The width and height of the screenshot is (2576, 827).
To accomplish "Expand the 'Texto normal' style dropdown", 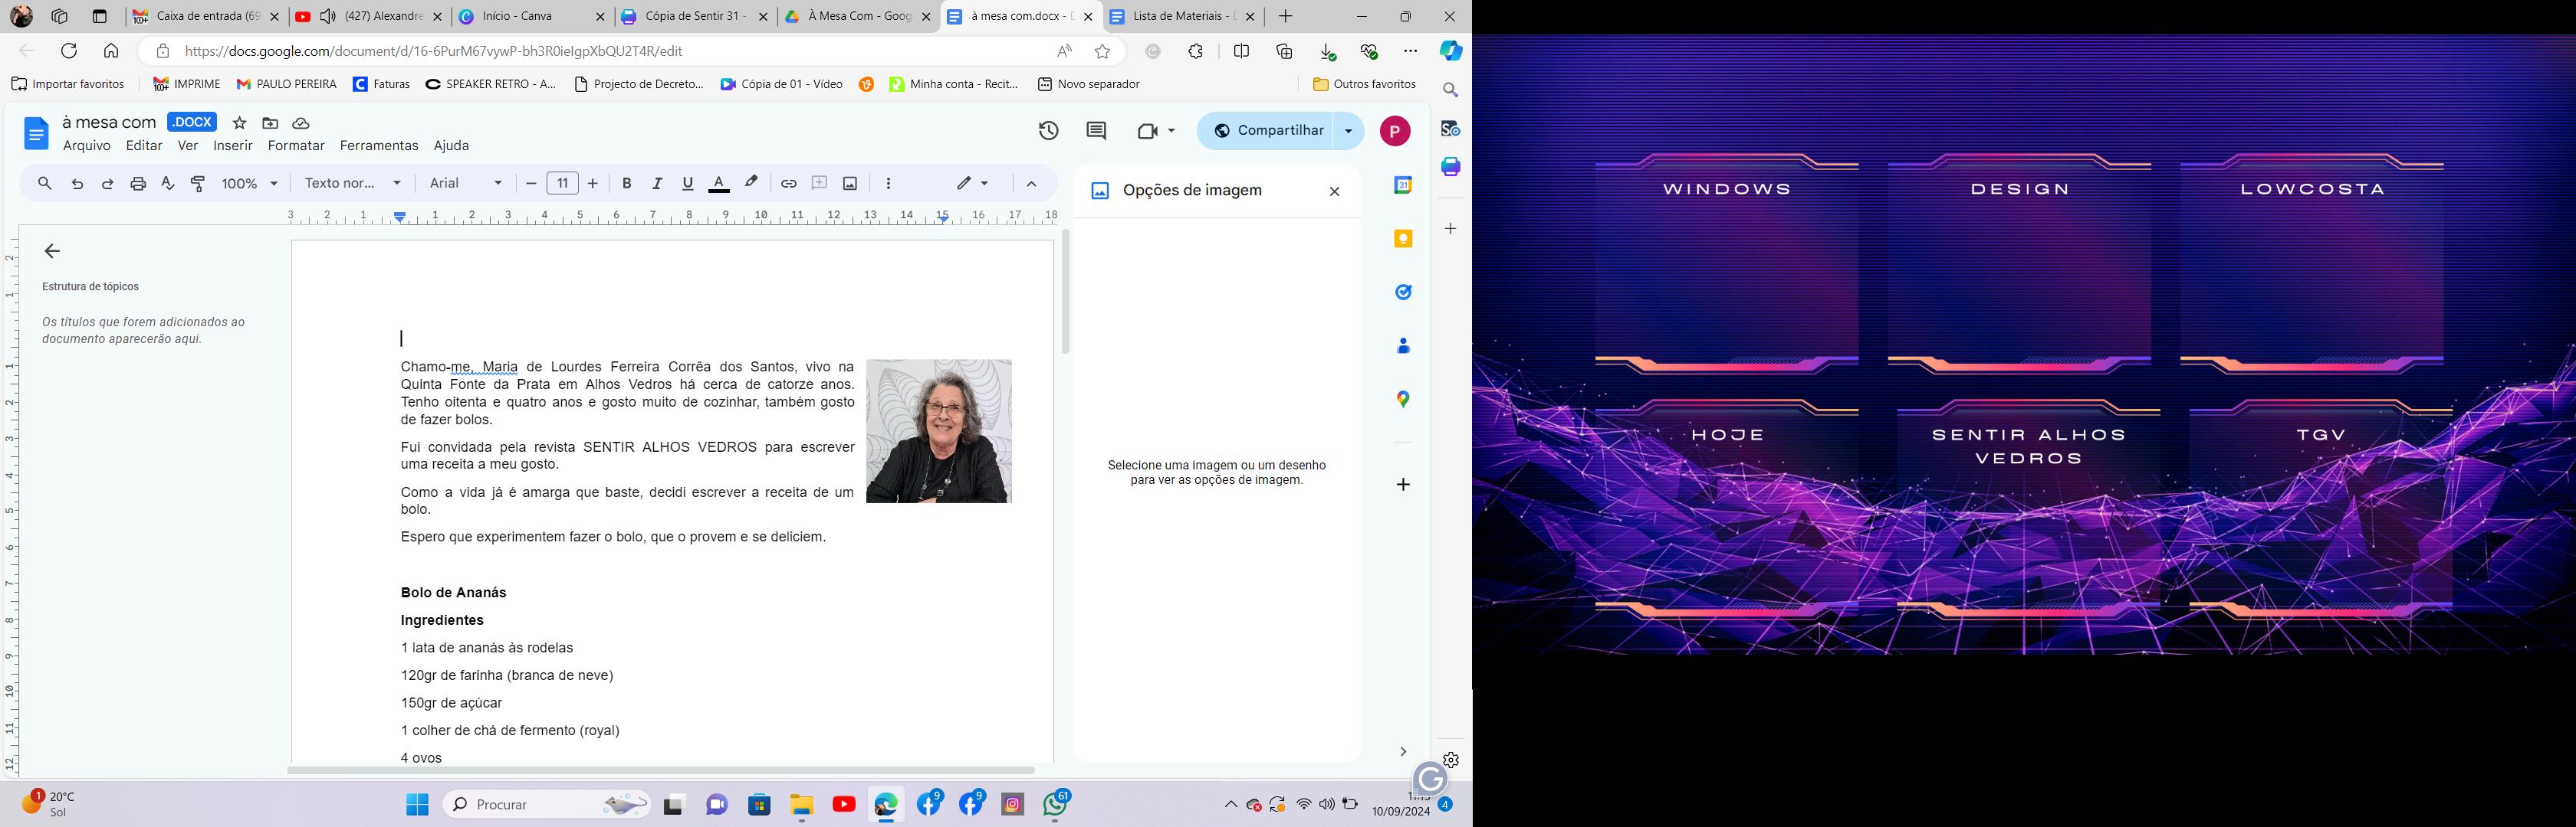I will 353,184.
